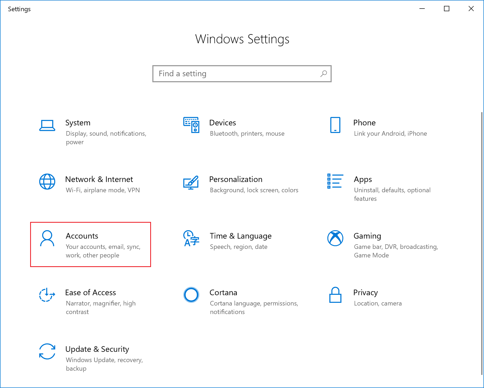This screenshot has width=484, height=388.
Task: Click the Cortana circle icon
Action: (x=191, y=295)
